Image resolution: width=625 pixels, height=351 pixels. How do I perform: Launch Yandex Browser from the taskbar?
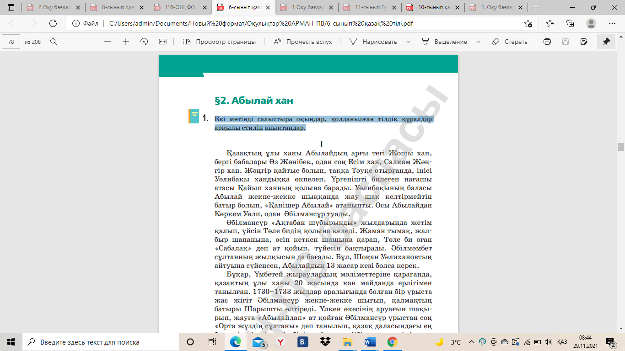click(280, 342)
